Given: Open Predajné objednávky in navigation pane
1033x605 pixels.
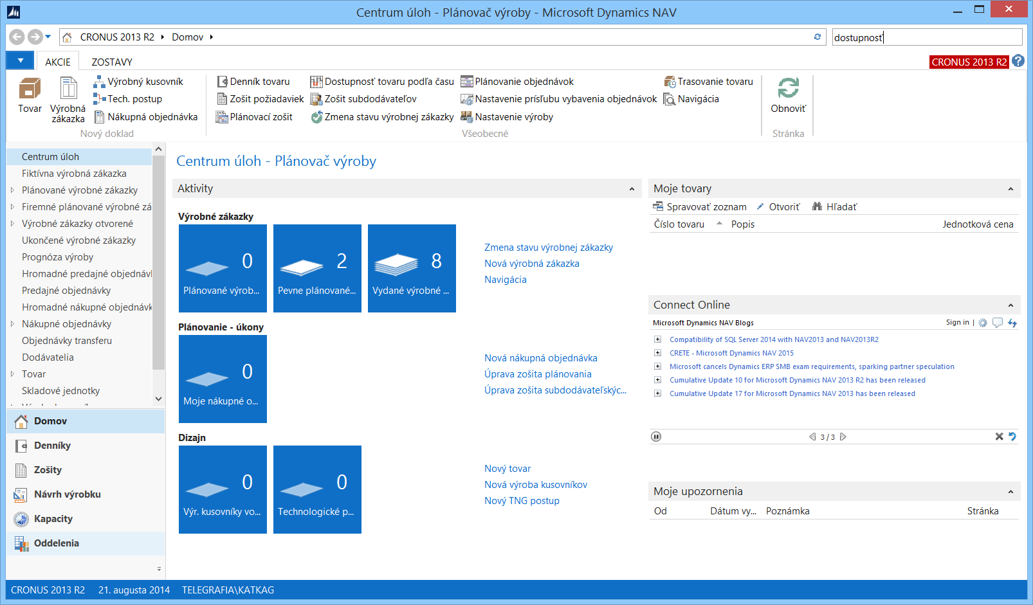Looking at the screenshot, I should click(x=66, y=291).
